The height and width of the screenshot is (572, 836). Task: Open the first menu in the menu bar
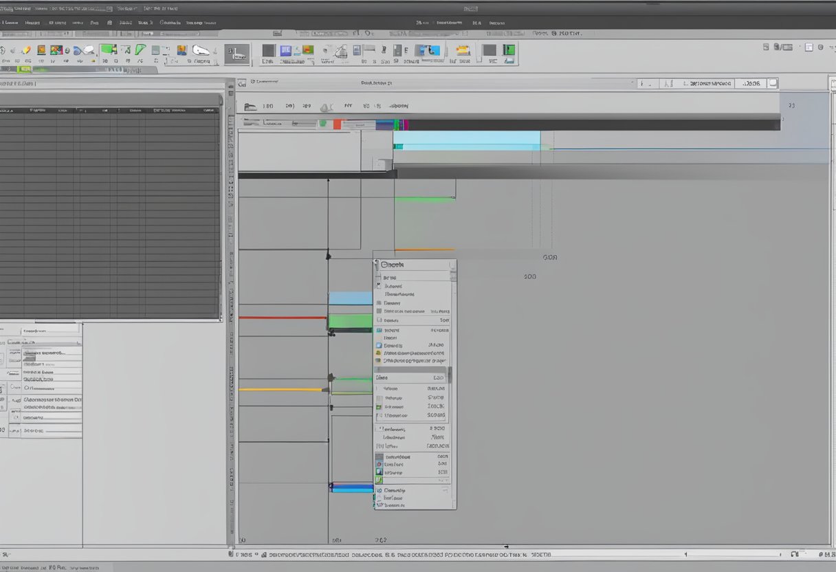pos(11,23)
